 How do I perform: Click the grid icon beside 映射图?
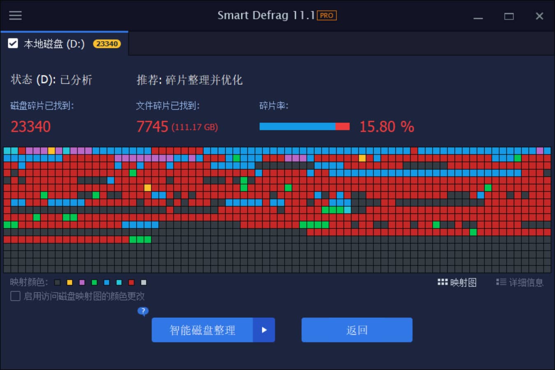(x=442, y=282)
